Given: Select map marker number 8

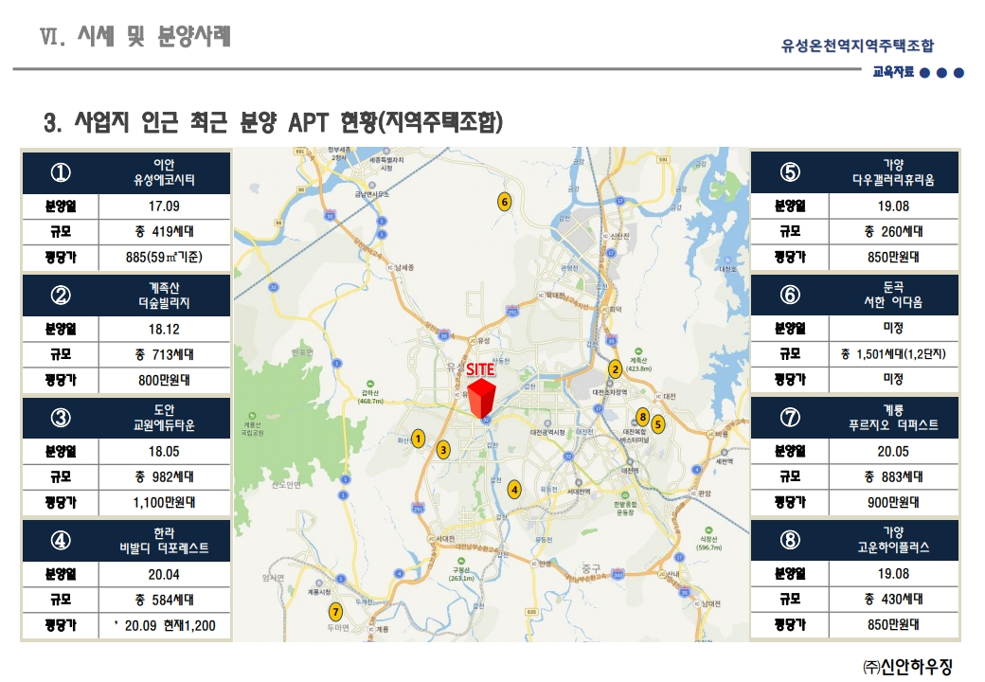Looking at the screenshot, I should (x=642, y=417).
